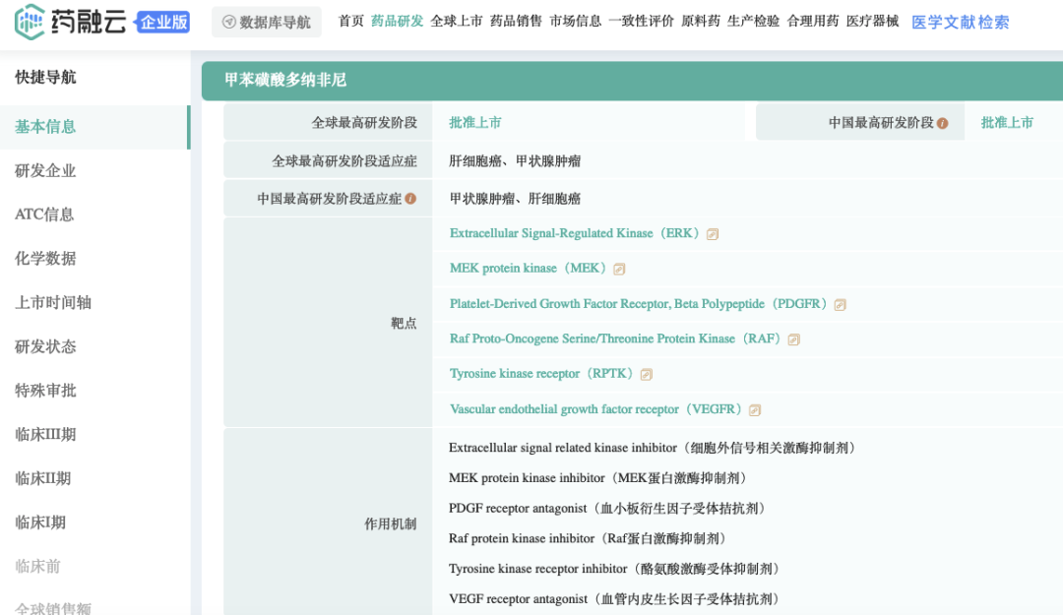Screen dimensions: 1063x615
Task: Open external link icon beside RPTK target
Action: tap(646, 375)
